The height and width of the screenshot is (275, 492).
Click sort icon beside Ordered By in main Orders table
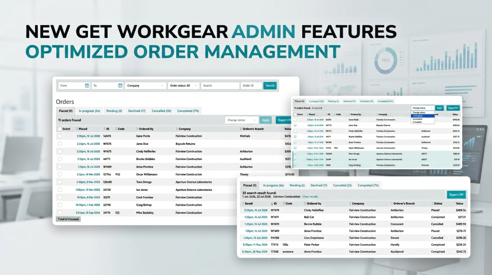137,129
